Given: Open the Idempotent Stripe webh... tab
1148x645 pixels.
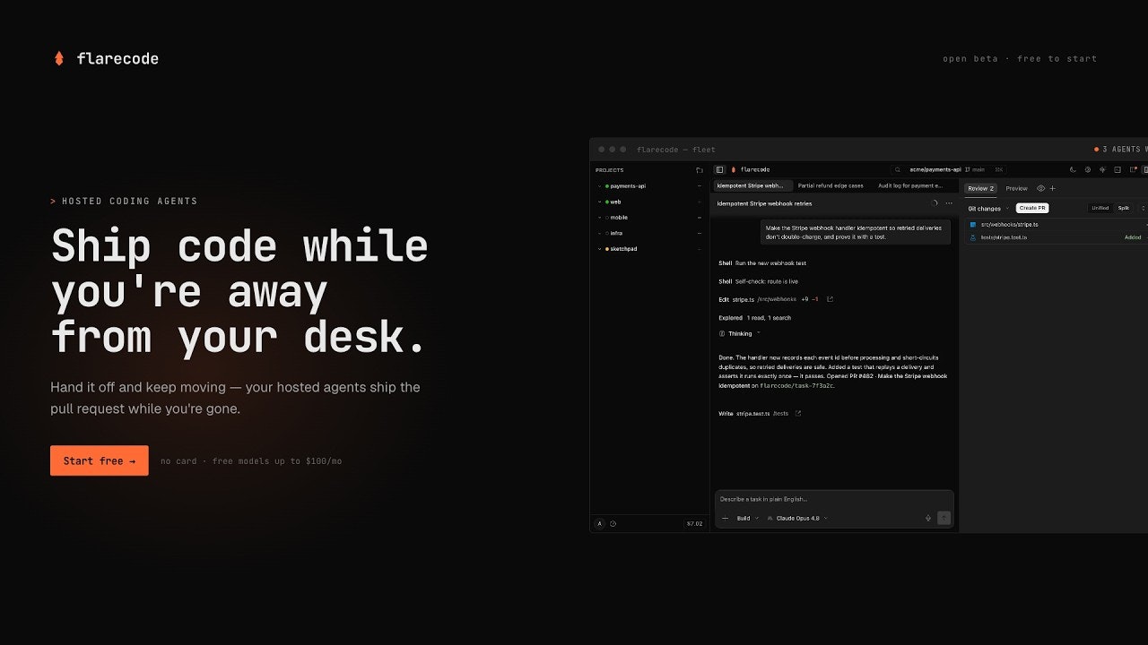Looking at the screenshot, I should [752, 185].
